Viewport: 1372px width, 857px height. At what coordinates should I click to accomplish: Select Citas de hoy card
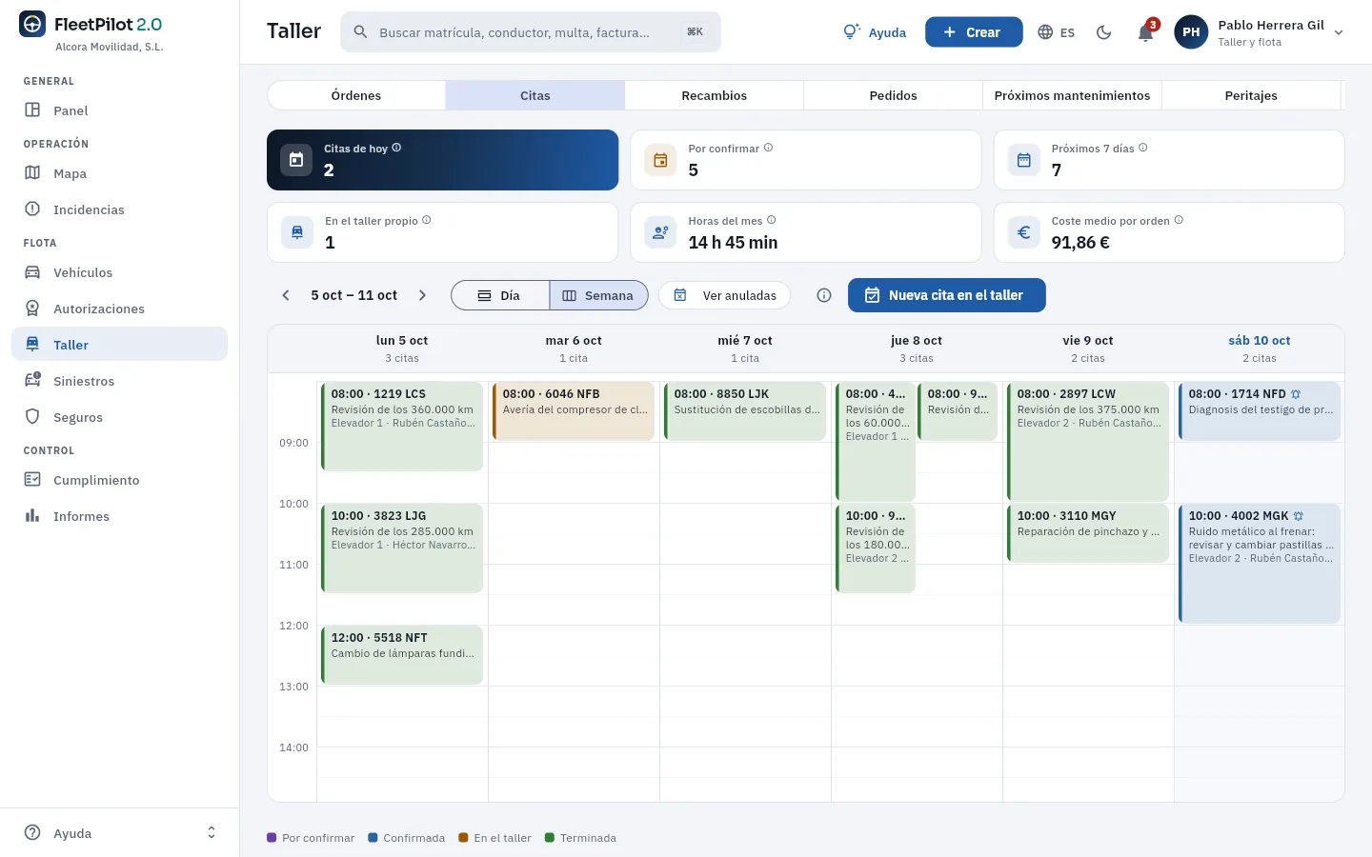point(443,160)
